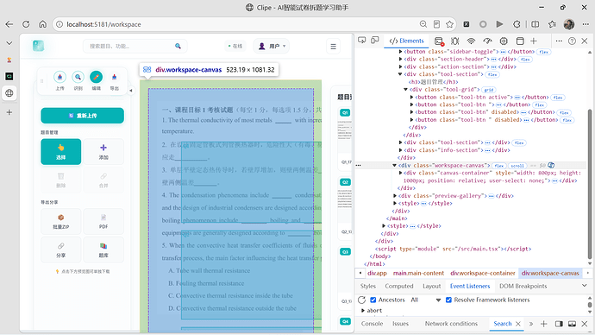
Task: Select the 编辑 edit step icon
Action: click(96, 77)
